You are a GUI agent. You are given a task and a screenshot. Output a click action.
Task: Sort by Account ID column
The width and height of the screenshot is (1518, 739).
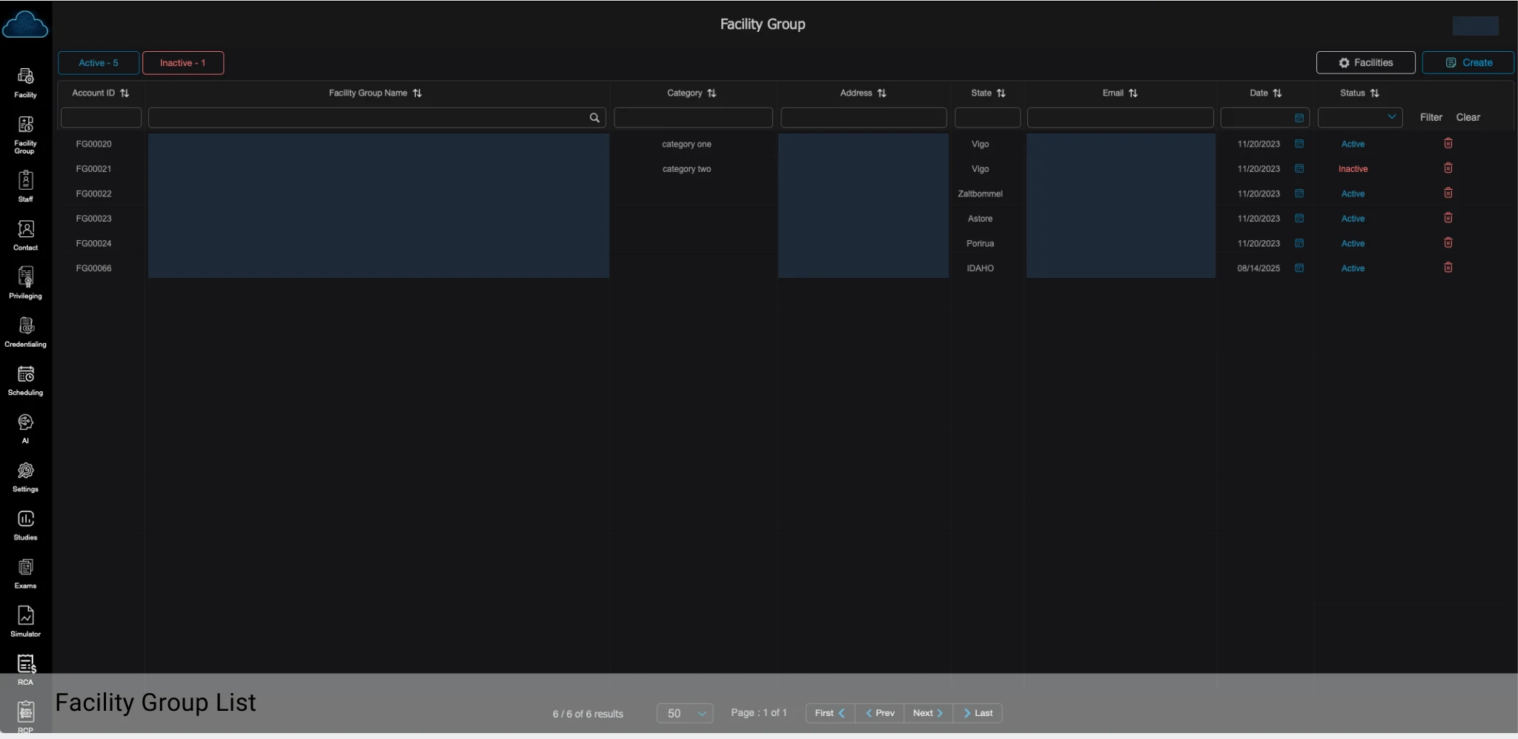[124, 93]
